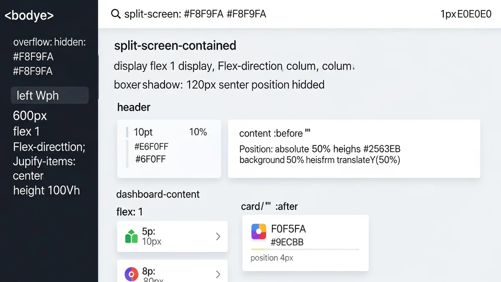This screenshot has height=282, width=501.
Task: Click the circular icon on 8p card
Action: click(132, 274)
